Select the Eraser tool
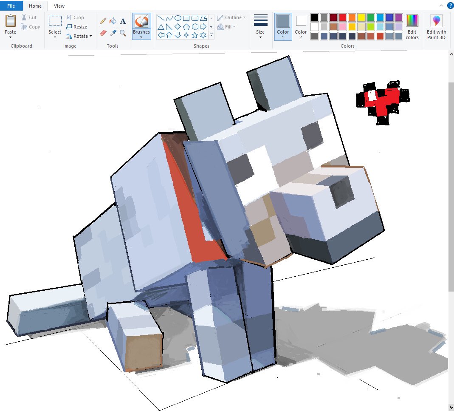 click(x=103, y=33)
